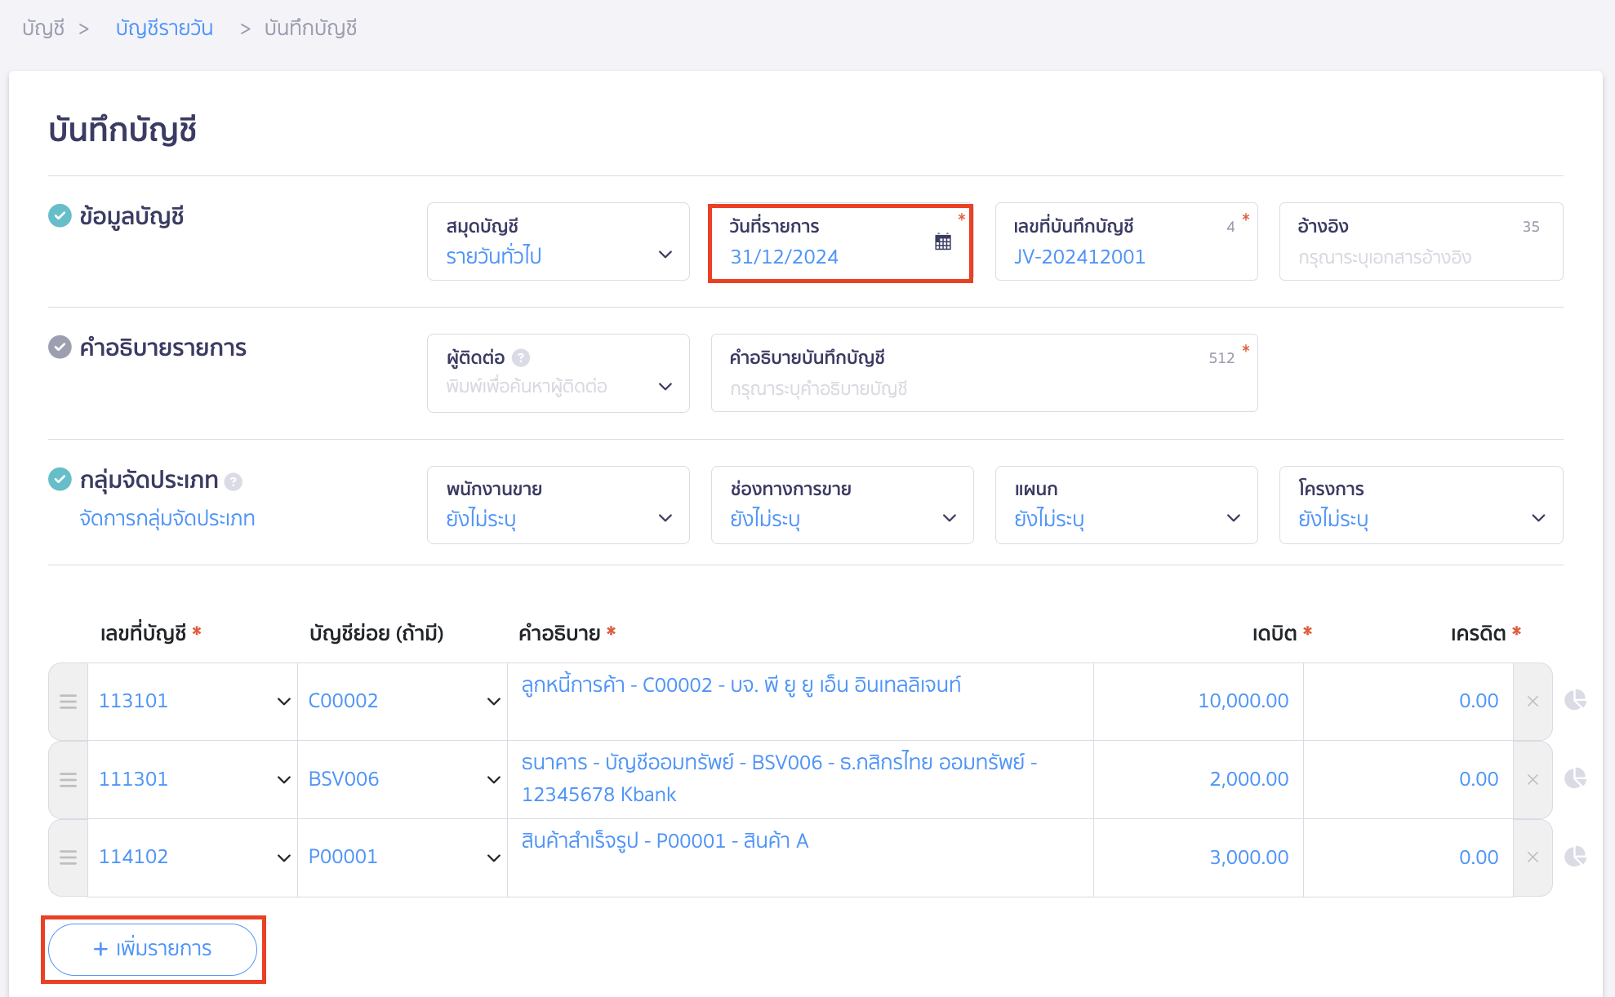The height and width of the screenshot is (997, 1615).
Task: Click the คำอธิบายบันทึกบัญชี input field
Action: (x=983, y=388)
